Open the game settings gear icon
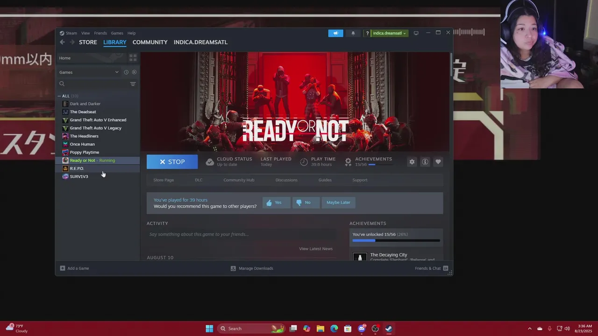This screenshot has width=598, height=336. (x=412, y=162)
